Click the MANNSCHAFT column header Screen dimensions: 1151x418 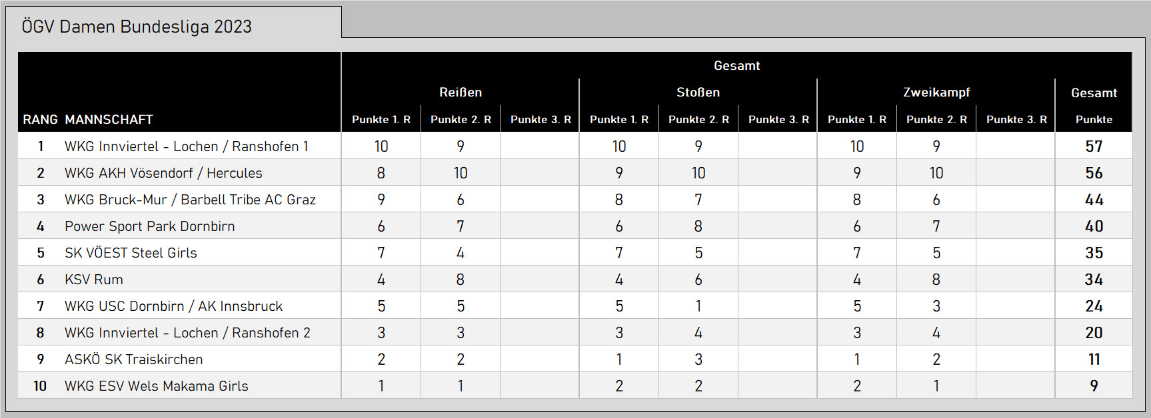pos(109,120)
